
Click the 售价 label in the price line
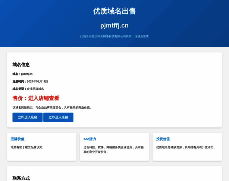click(18, 98)
